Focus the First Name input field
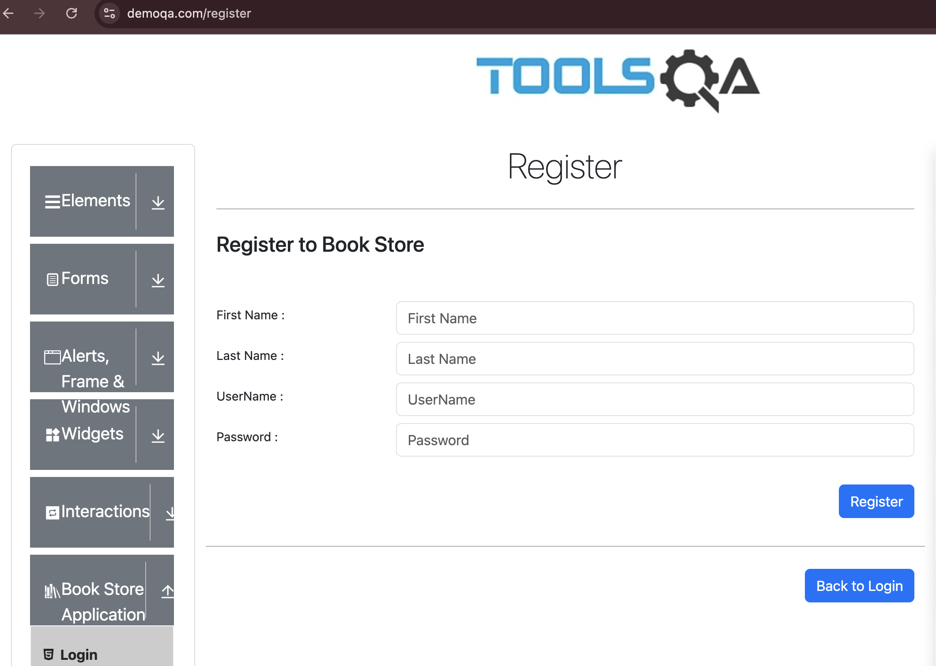This screenshot has width=936, height=666. pos(655,318)
